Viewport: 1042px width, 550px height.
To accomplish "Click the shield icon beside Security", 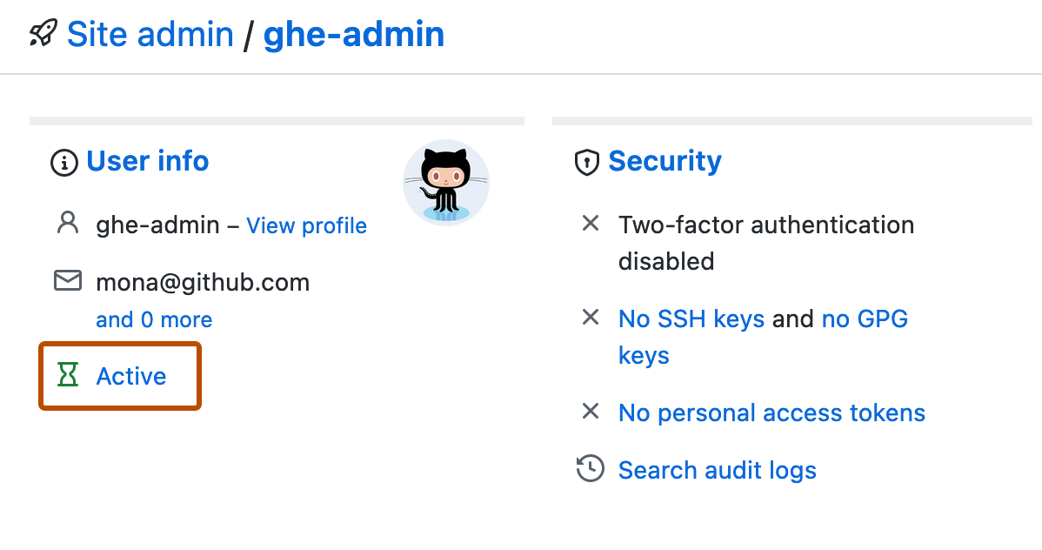I will [587, 162].
